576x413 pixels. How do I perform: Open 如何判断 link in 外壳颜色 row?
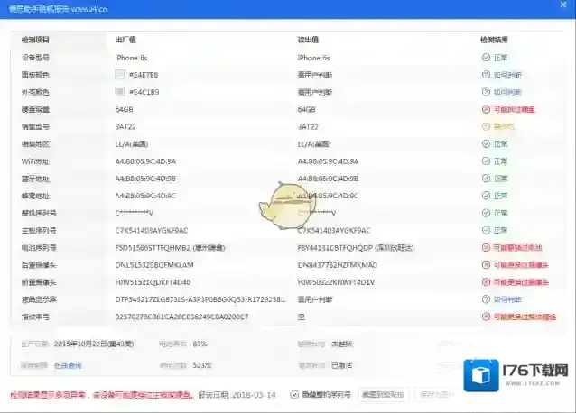click(x=507, y=92)
